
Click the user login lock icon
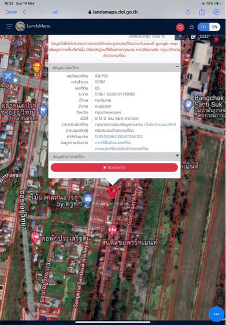click(192, 27)
